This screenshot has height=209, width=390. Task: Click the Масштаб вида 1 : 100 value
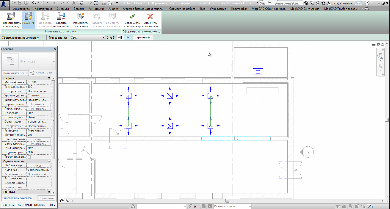coord(39,83)
